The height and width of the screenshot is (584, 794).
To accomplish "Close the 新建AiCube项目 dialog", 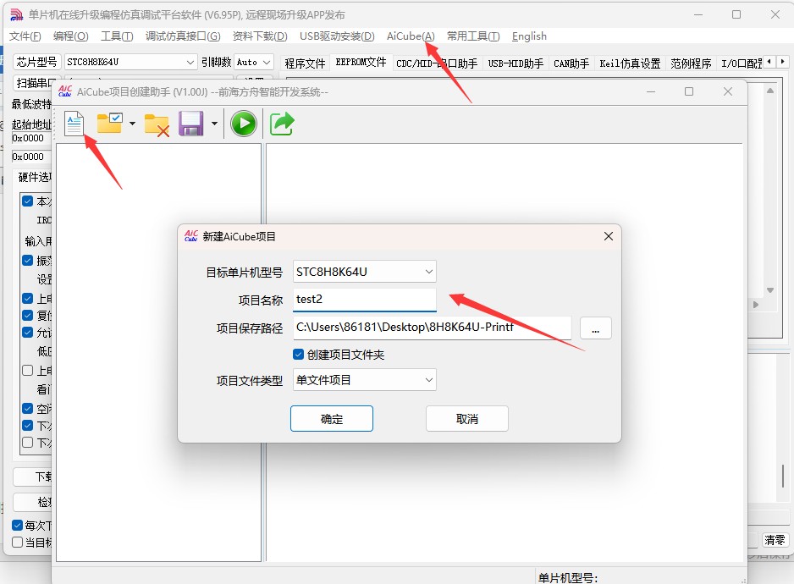I will coord(609,236).
